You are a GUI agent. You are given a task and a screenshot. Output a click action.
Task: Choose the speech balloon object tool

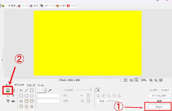(8, 96)
